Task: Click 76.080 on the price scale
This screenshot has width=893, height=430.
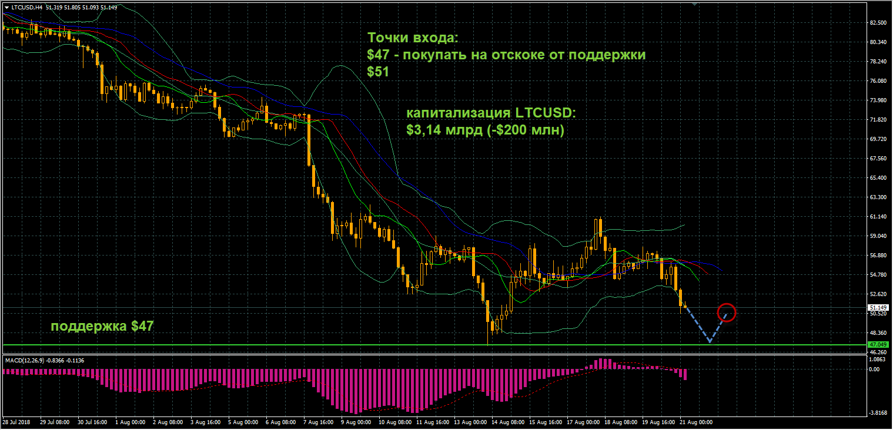Action: click(x=877, y=80)
